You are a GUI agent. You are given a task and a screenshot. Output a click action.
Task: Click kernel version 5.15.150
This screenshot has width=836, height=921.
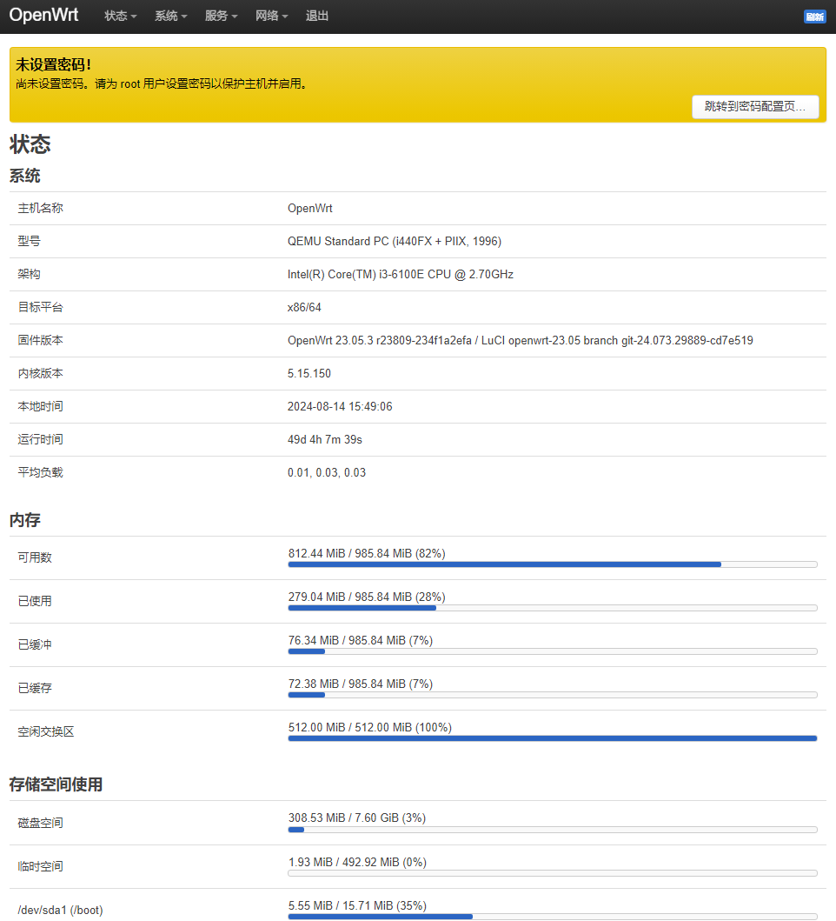click(309, 374)
